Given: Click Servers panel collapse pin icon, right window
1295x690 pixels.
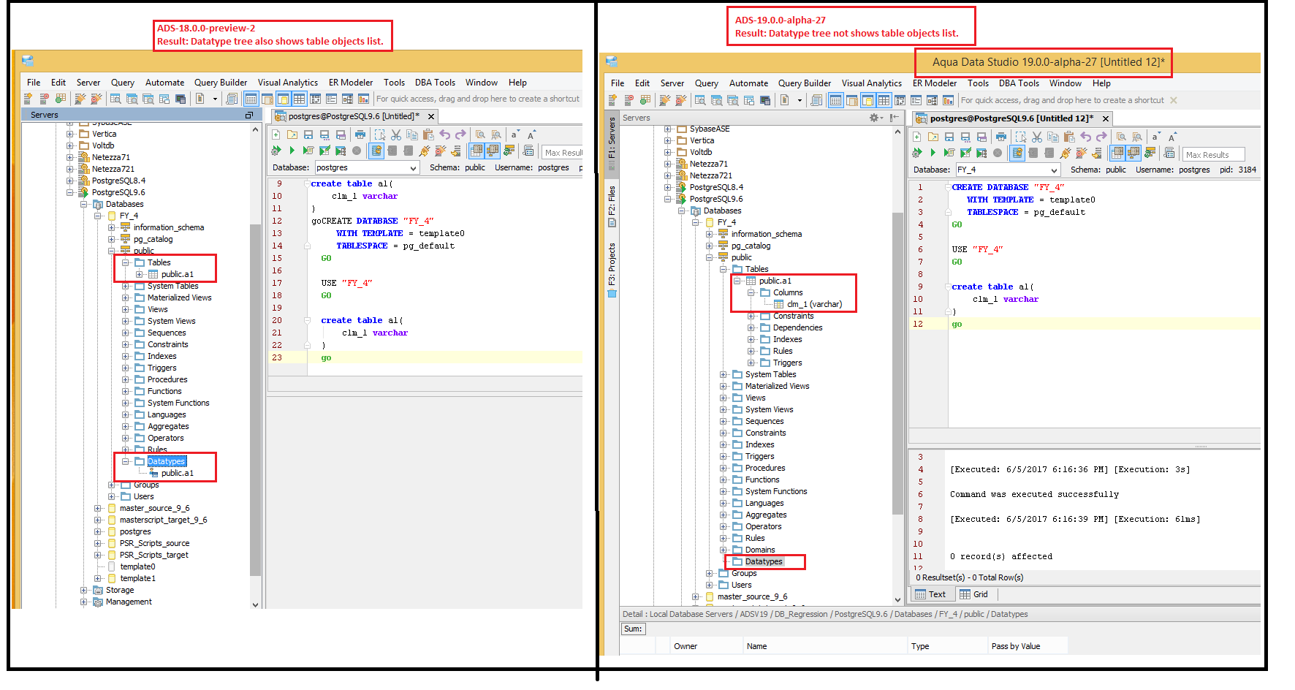Looking at the screenshot, I should coord(895,118).
